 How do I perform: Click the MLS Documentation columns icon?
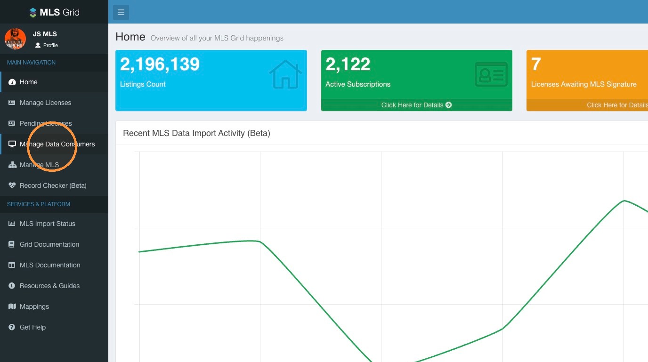pyautogui.click(x=12, y=265)
